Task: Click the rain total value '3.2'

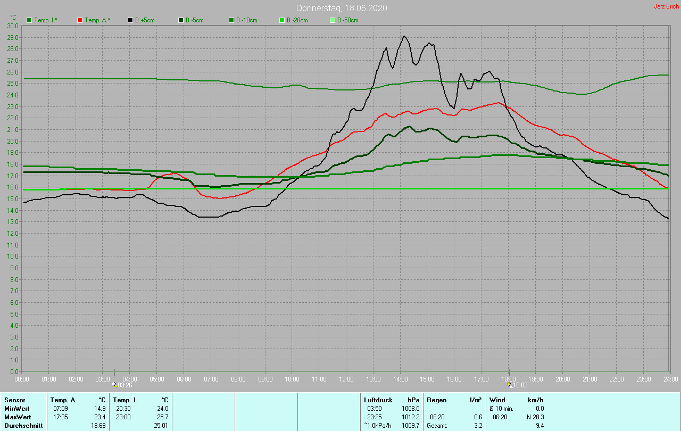Action: (478, 426)
